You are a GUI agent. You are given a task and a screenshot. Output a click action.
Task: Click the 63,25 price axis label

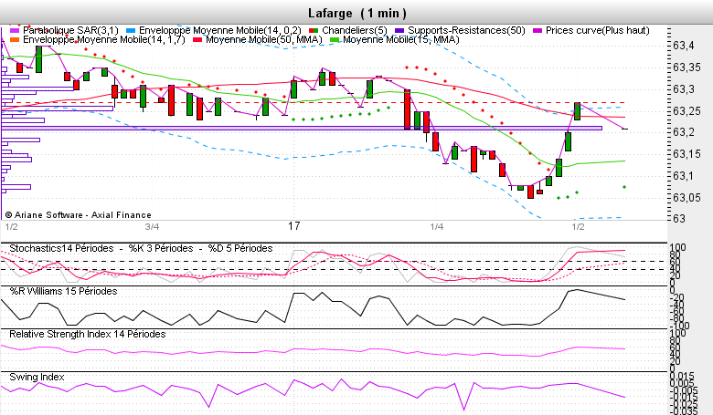tap(686, 110)
